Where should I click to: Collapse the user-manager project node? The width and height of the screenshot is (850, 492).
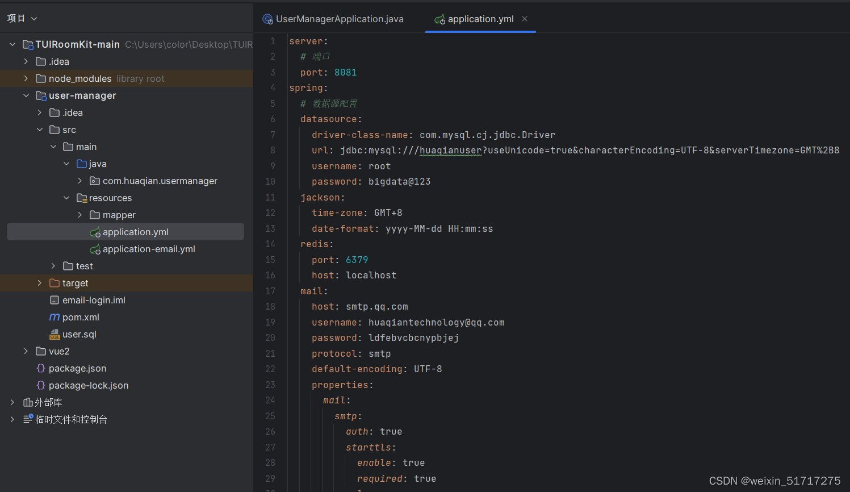(26, 95)
